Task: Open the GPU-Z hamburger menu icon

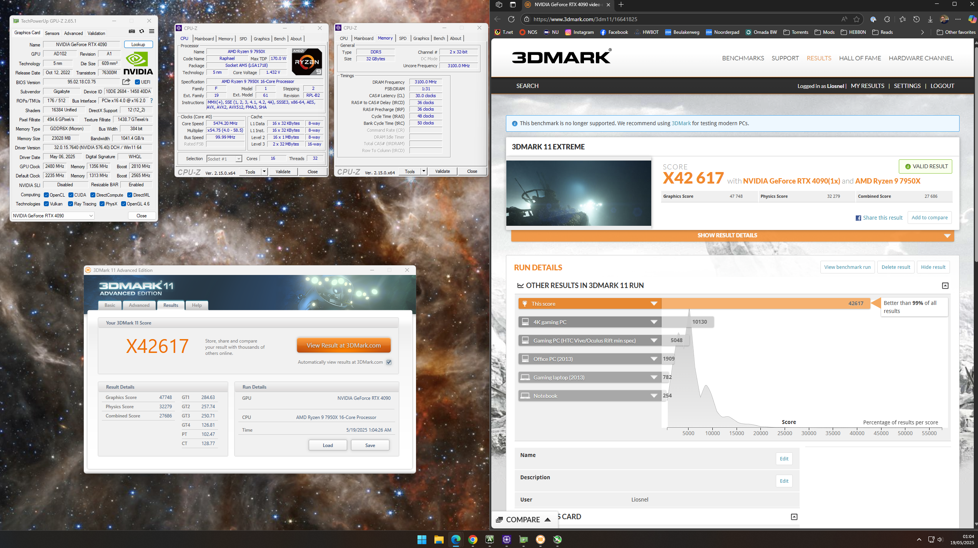Action: 152,31
